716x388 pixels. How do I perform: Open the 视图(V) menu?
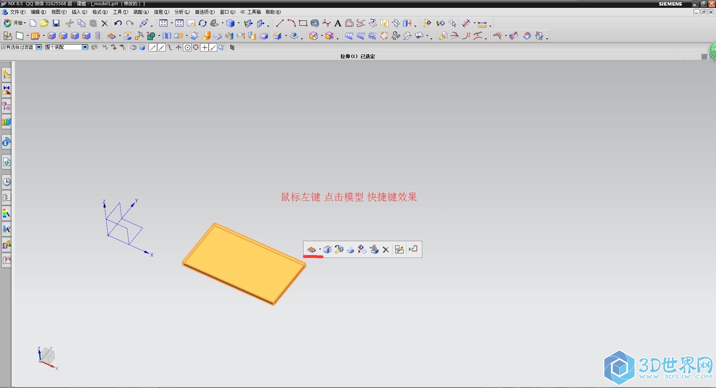(59, 12)
